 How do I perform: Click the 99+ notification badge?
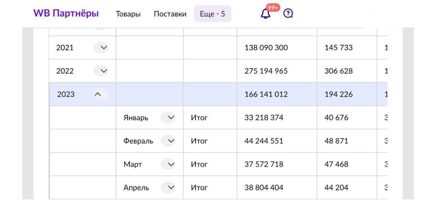click(x=273, y=8)
